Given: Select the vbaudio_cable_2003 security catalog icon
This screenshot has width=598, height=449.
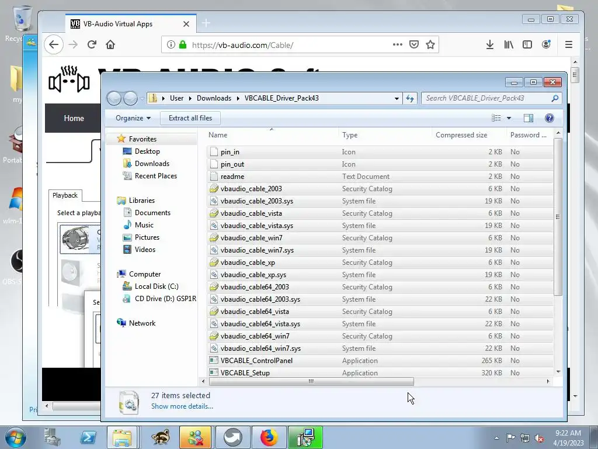Looking at the screenshot, I should pos(214,189).
